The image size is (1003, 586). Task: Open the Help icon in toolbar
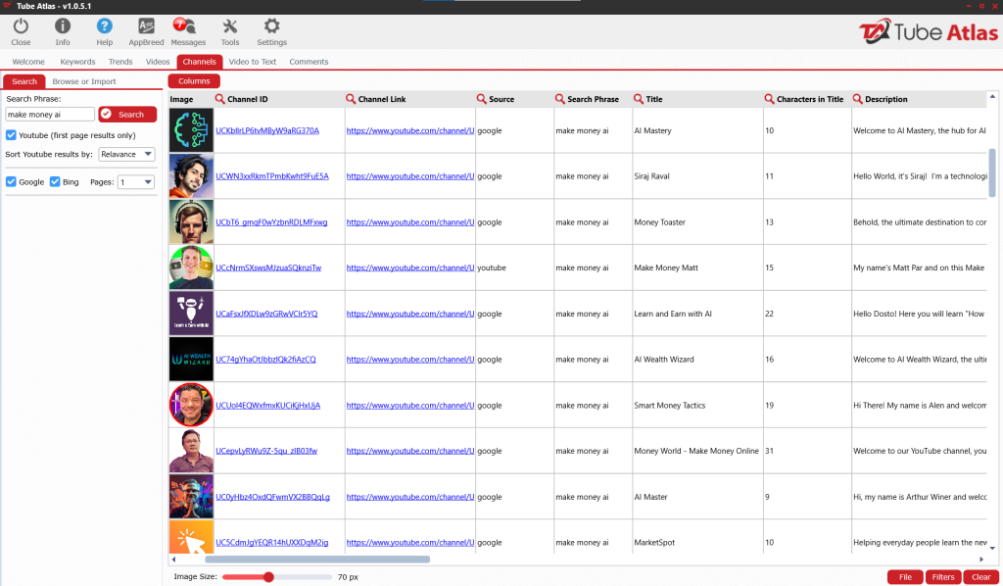104,26
